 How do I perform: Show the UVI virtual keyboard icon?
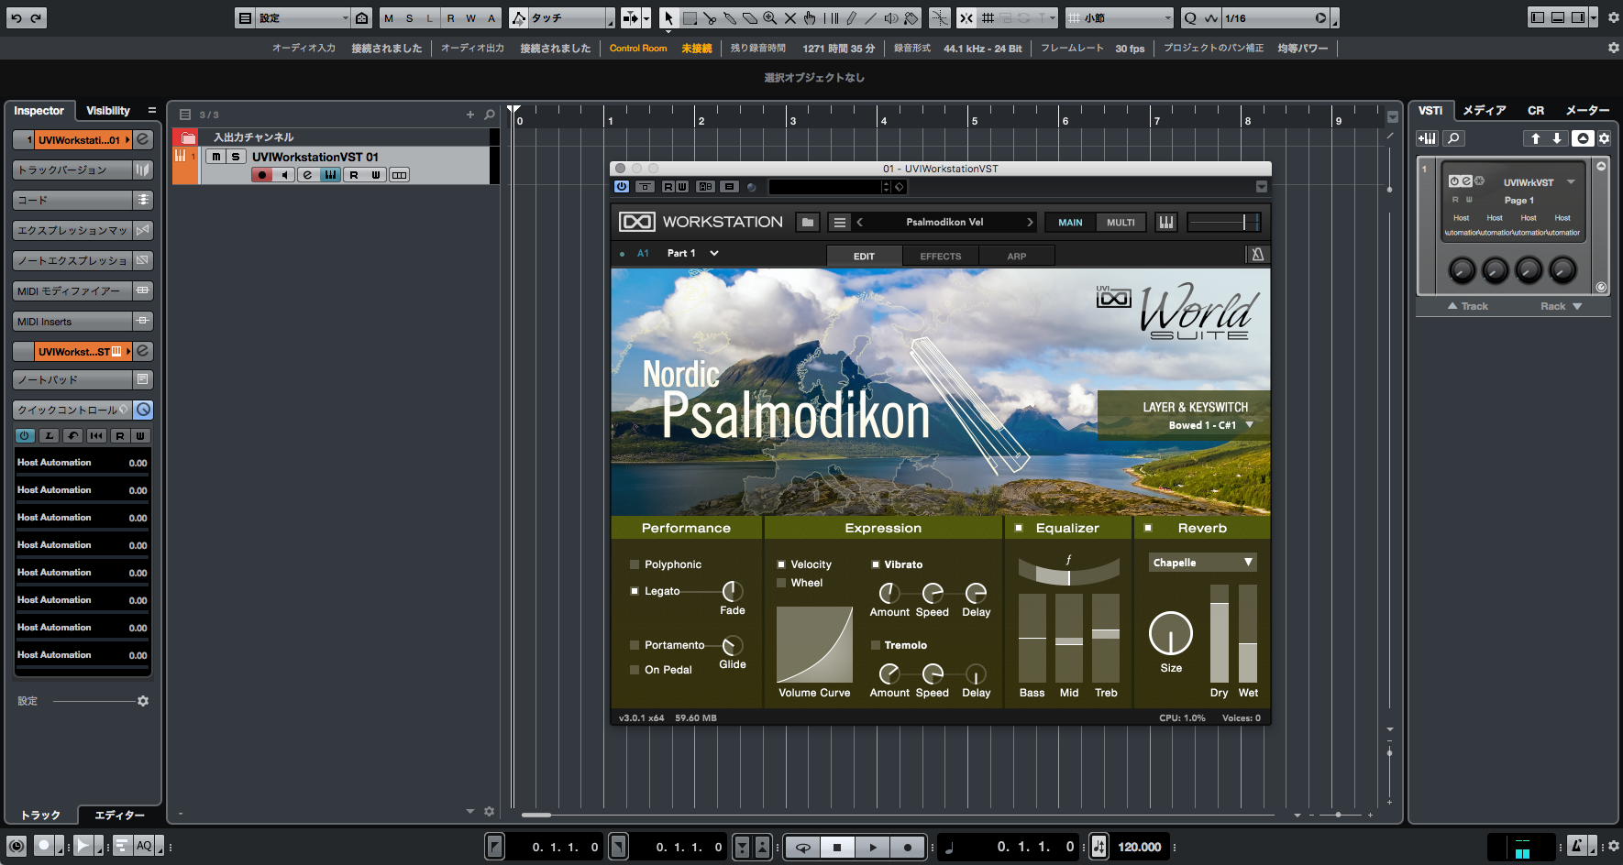(1165, 222)
